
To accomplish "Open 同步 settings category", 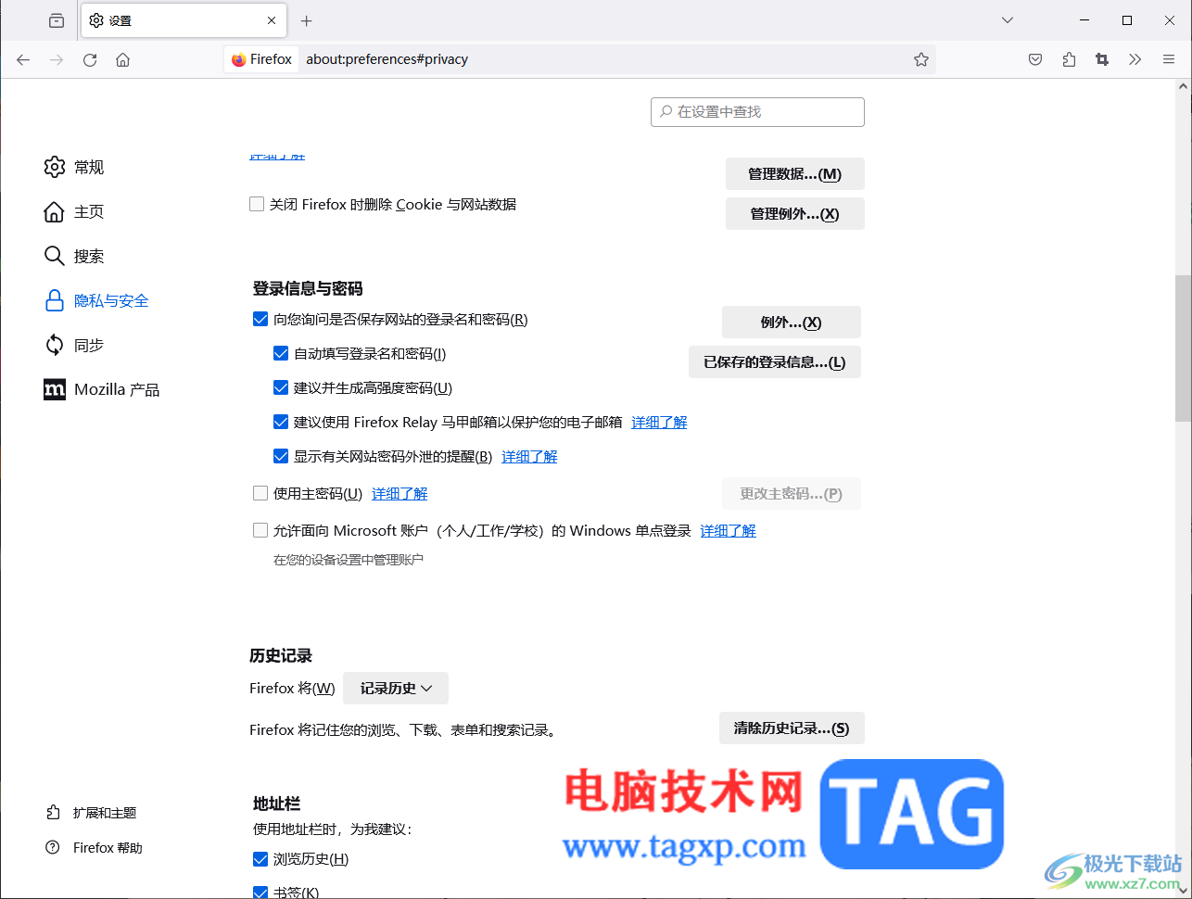I will point(74,345).
